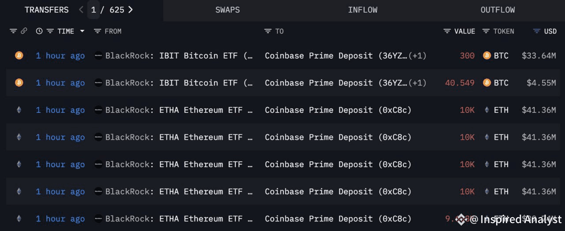565x231 pixels.
Task: Go to previous transfers page arrow
Action: pos(81,10)
